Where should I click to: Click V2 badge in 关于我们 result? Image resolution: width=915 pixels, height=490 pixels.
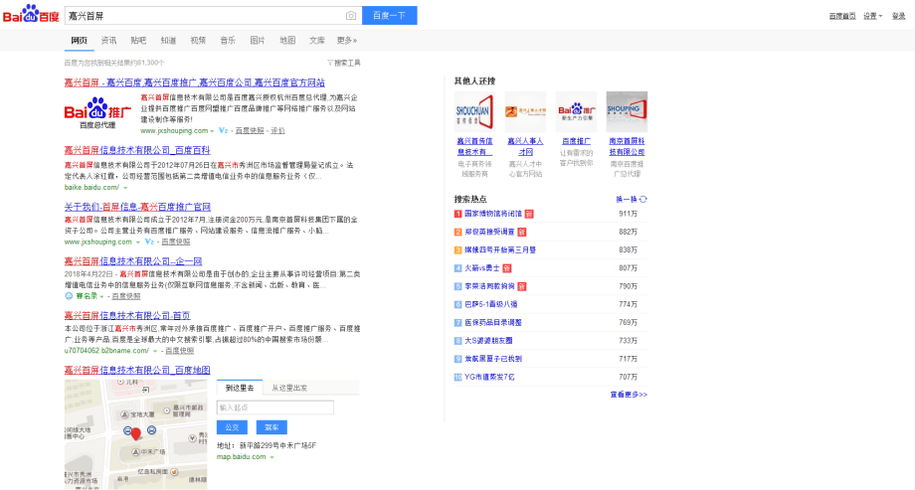point(149,242)
